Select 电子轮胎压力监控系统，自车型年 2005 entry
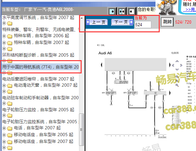 coord(40,122)
